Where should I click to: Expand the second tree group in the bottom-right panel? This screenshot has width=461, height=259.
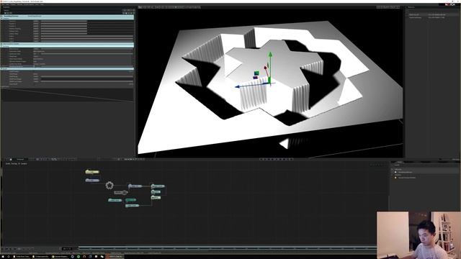(x=392, y=175)
